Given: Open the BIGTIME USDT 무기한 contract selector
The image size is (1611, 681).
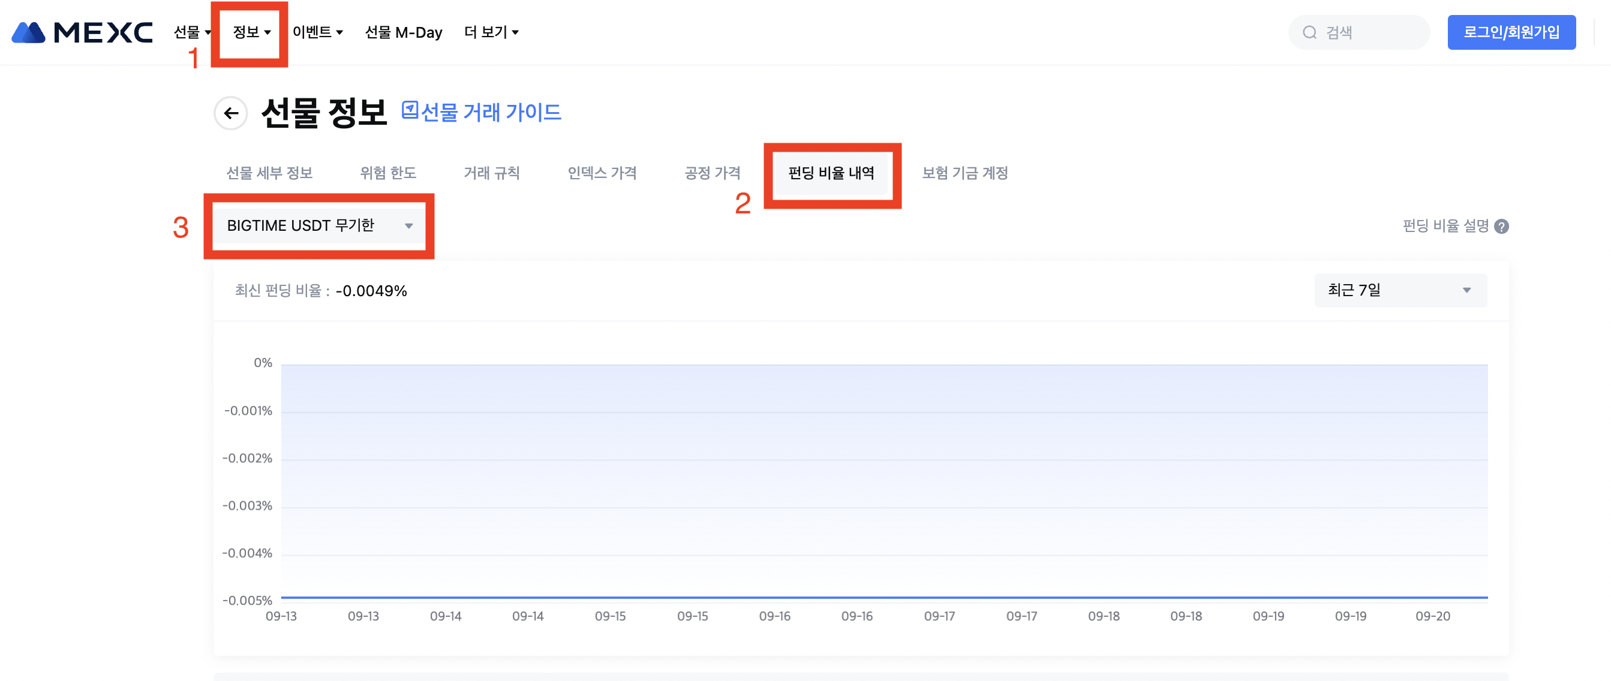Looking at the screenshot, I should [319, 226].
